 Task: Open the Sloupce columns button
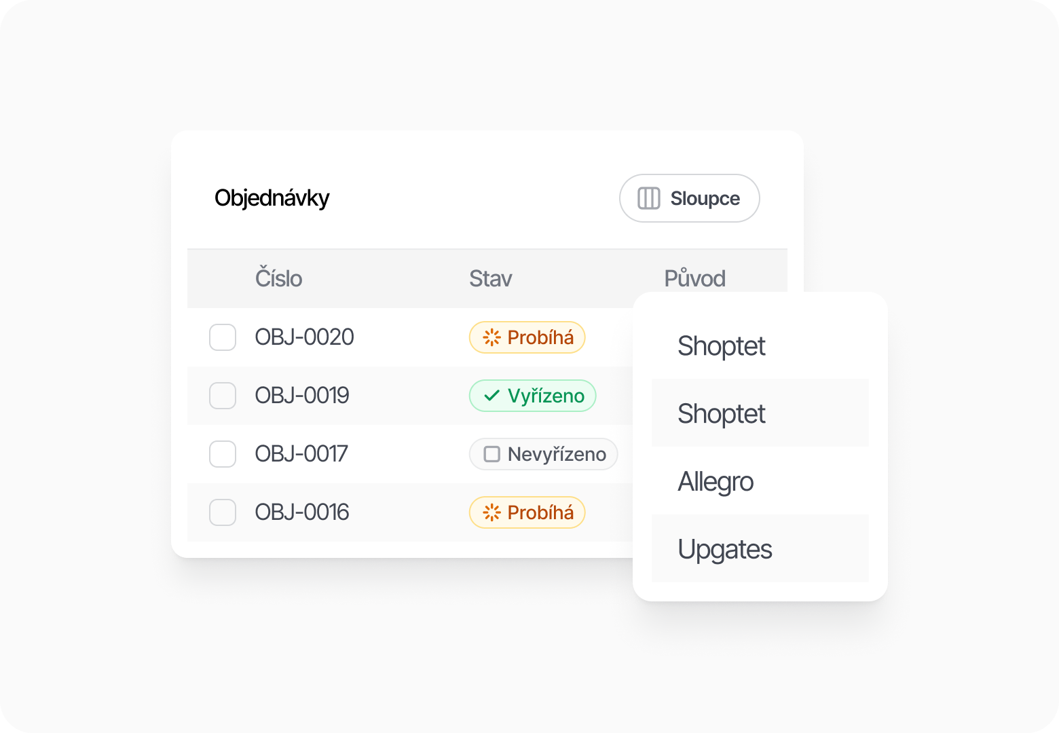690,198
